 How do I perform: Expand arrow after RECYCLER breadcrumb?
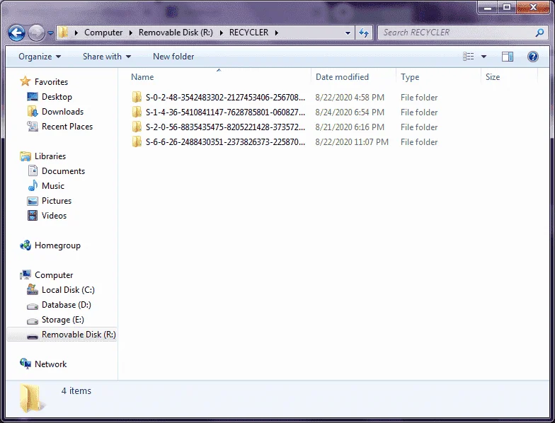click(x=276, y=33)
